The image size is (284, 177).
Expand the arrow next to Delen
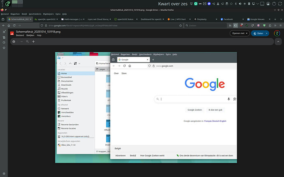[x=268, y=33]
